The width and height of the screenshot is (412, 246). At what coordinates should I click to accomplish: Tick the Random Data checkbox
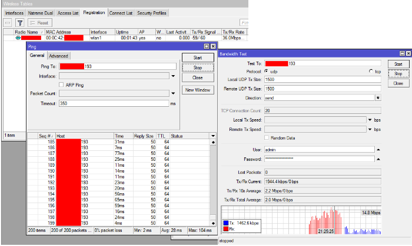[267, 138]
